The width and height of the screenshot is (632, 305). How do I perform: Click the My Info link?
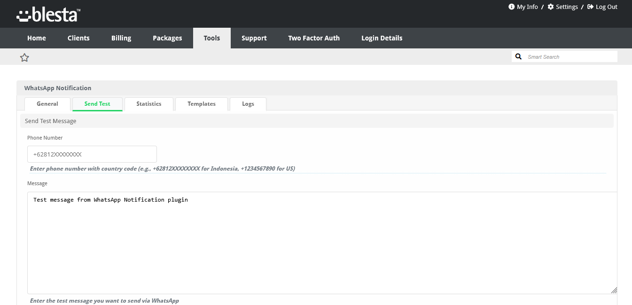click(x=523, y=7)
